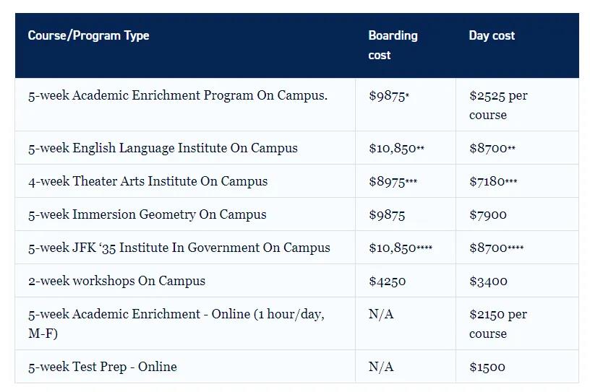Click the $1500 Test Prep day cost
Viewport: 590px width, 392px height.
(487, 367)
